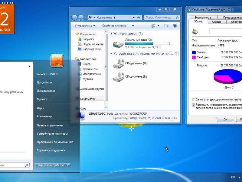Click the Загрузки folder icon
The width and height of the screenshot is (242, 182).
(80, 39)
